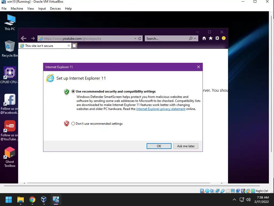Click the VirtualBox CPU virtualization status icon
274x206 pixels.
[242, 191]
